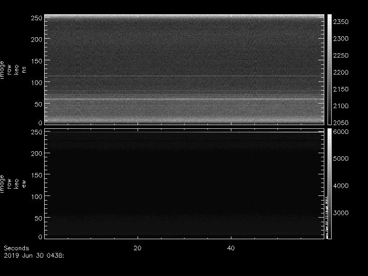This screenshot has height=276, width=368.
Task: Click colorbar value '3000'
Action: (341, 213)
